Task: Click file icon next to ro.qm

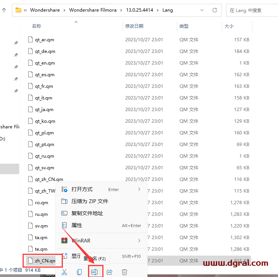Action: click(30, 202)
